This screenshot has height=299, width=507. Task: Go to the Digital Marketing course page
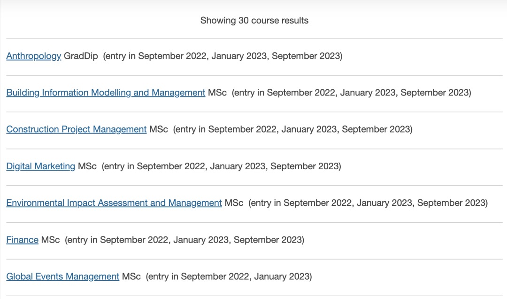tap(41, 166)
